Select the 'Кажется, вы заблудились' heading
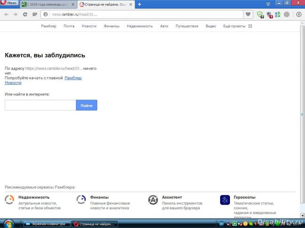305x228 pixels. [x=45, y=55]
